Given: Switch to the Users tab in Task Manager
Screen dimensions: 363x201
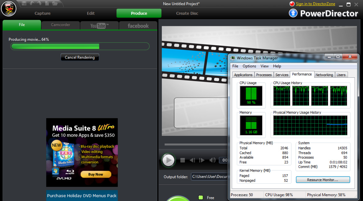Looking at the screenshot, I should (x=341, y=75).
